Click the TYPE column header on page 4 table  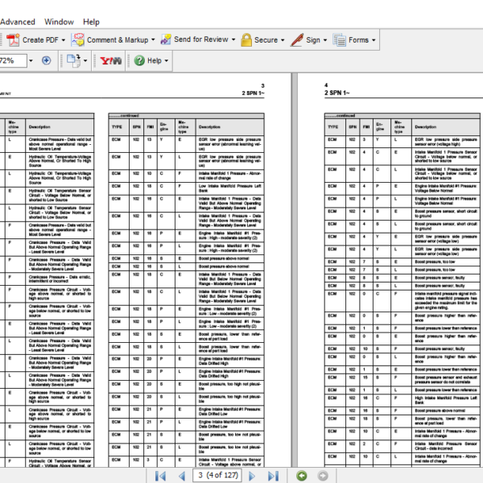pos(333,127)
